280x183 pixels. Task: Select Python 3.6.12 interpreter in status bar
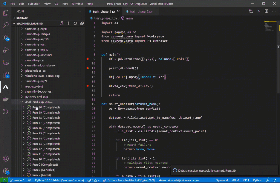click(x=59, y=180)
